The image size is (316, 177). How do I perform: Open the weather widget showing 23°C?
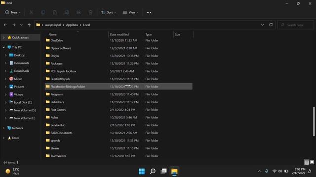(x=12, y=171)
